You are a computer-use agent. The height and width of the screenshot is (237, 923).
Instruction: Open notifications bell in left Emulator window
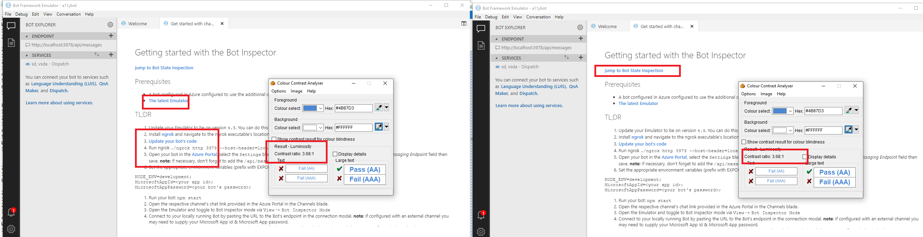11,212
